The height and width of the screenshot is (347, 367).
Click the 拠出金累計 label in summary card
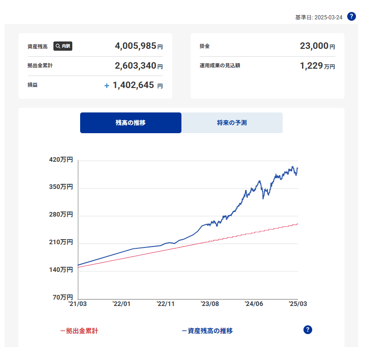(40, 65)
